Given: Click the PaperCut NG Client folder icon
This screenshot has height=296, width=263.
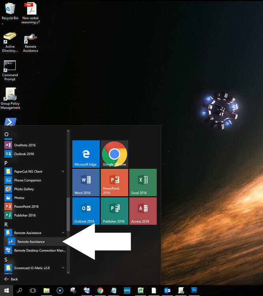Looking at the screenshot, I should coord(8,171).
